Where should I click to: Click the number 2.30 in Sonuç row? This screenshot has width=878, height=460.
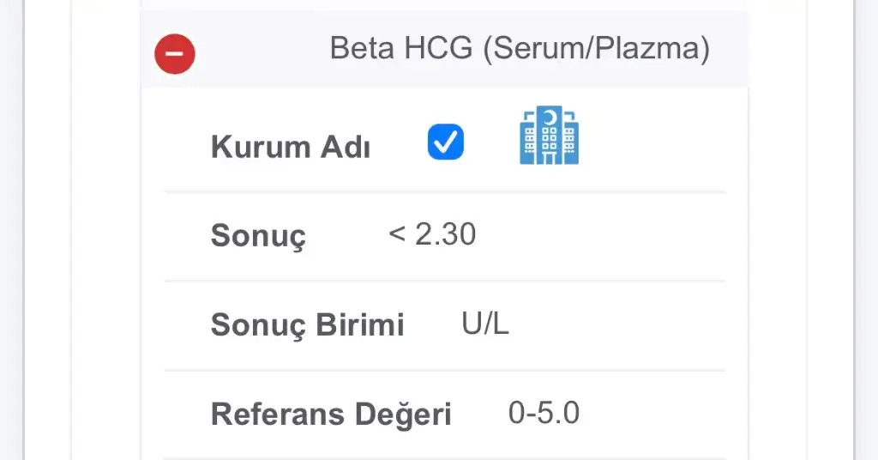[x=446, y=234]
